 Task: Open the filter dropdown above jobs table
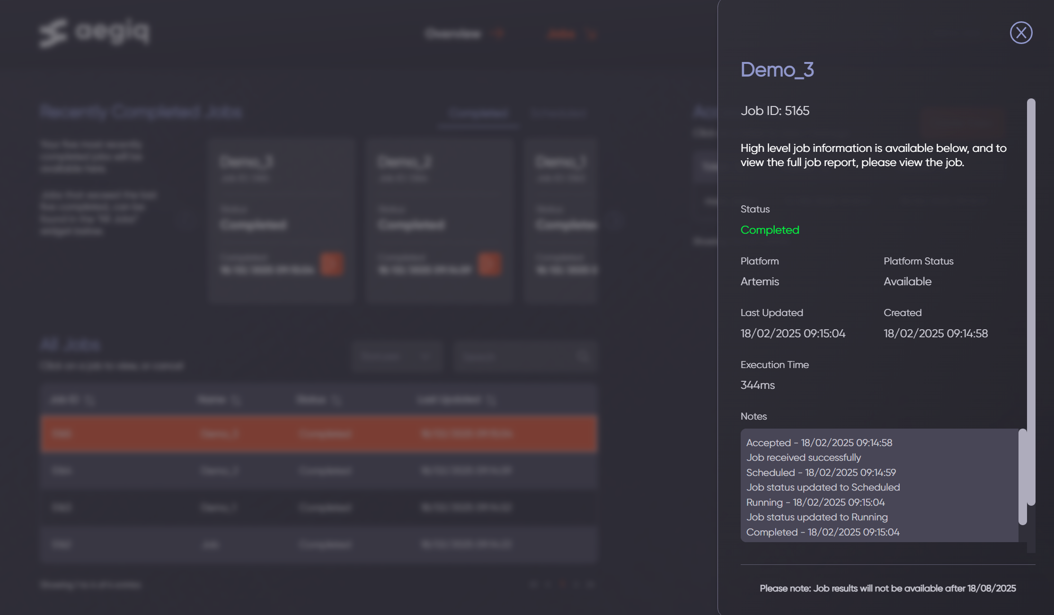pyautogui.click(x=397, y=356)
